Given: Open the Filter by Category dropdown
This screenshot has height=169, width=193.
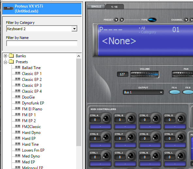Looking at the screenshot, I should pyautogui.click(x=74, y=29).
